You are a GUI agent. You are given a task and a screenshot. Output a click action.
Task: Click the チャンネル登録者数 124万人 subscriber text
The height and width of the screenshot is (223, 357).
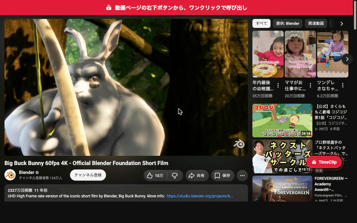click(x=40, y=178)
